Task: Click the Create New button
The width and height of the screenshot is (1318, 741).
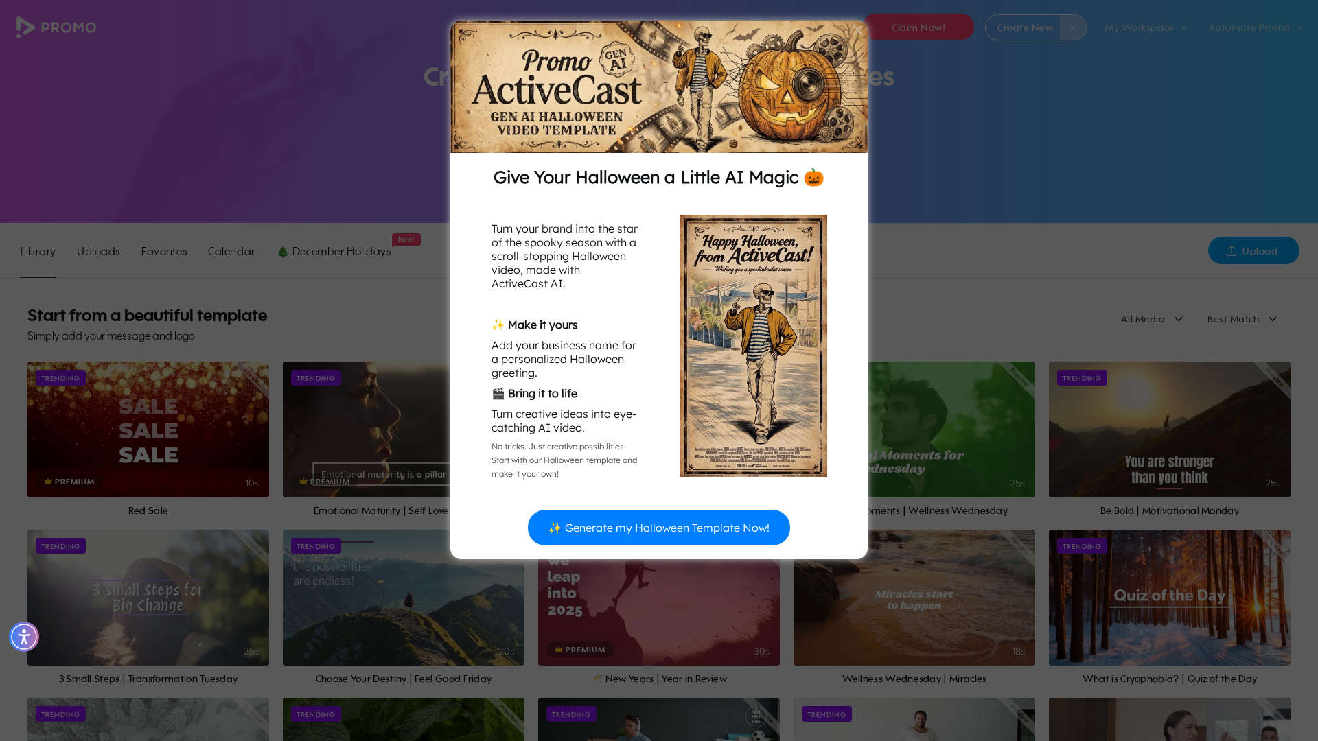Action: tap(1024, 27)
